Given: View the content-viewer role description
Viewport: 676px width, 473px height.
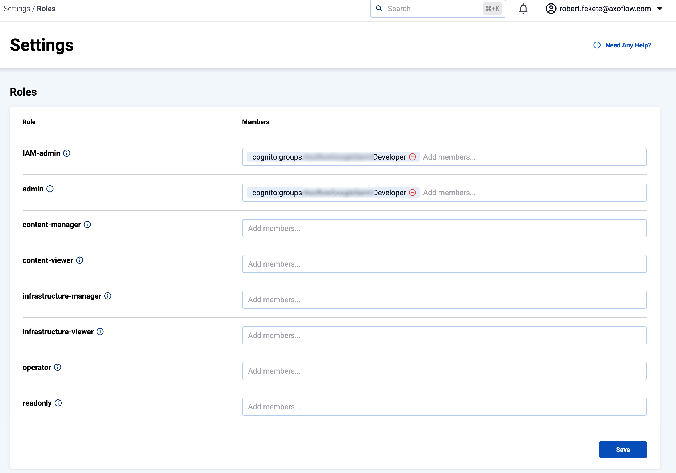Looking at the screenshot, I should click(79, 260).
